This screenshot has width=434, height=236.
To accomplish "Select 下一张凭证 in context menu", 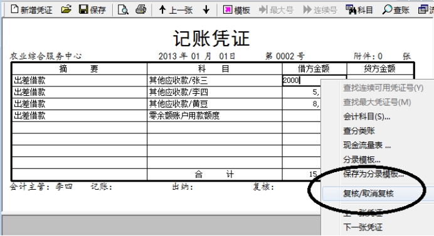I will click(363, 227).
